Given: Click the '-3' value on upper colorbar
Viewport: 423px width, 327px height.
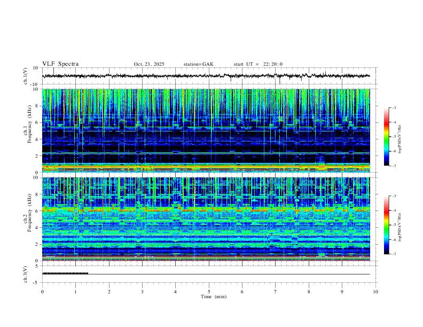Looking at the screenshot, I should [394, 107].
